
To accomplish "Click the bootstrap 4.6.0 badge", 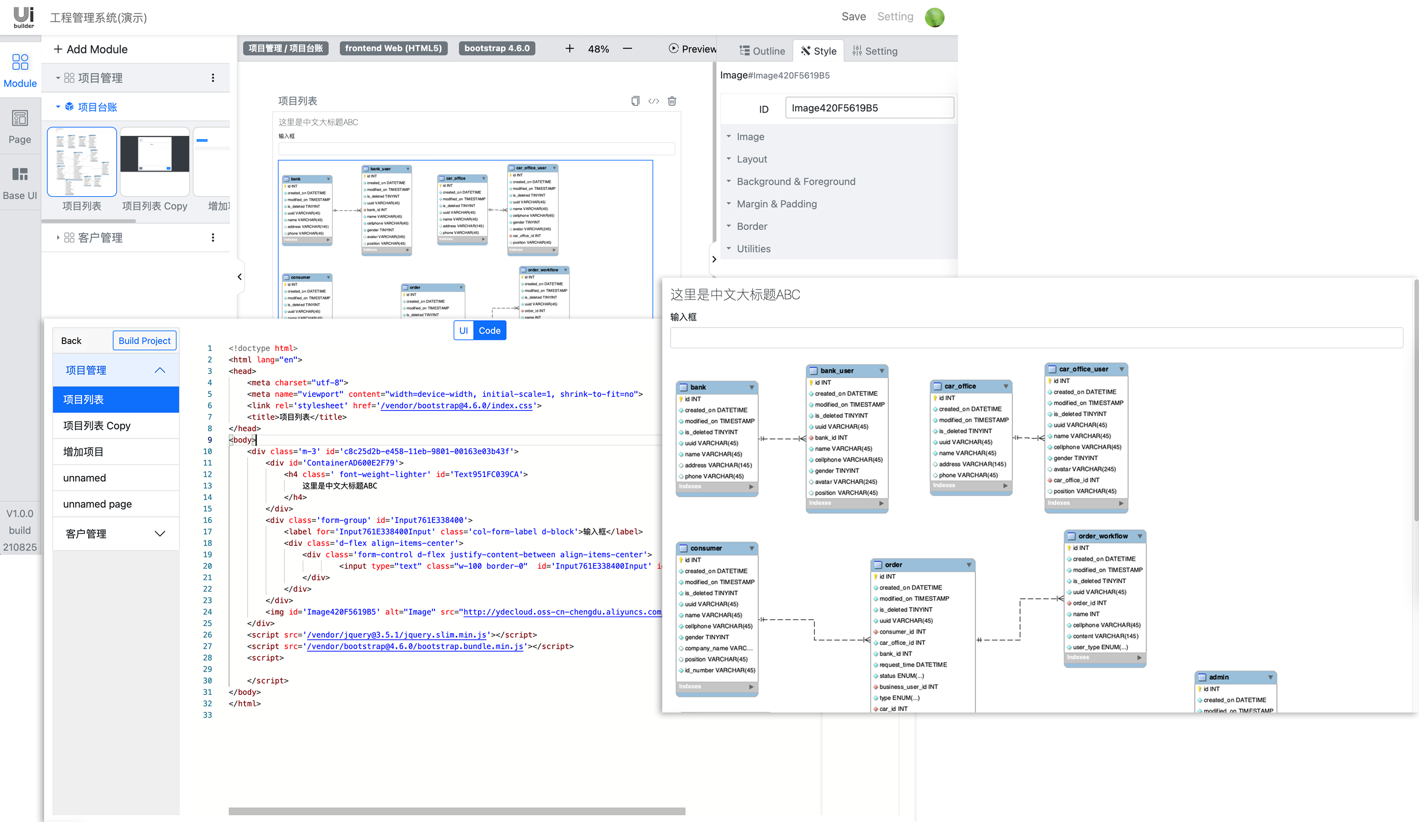I will (x=497, y=48).
